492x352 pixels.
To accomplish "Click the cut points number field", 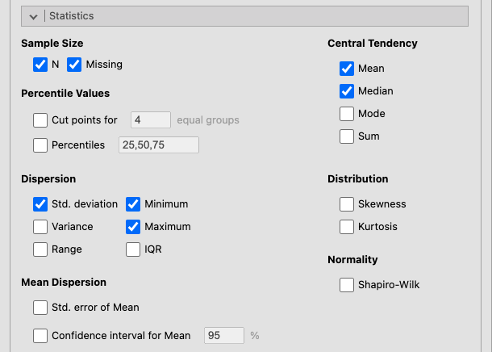I will pyautogui.click(x=151, y=120).
